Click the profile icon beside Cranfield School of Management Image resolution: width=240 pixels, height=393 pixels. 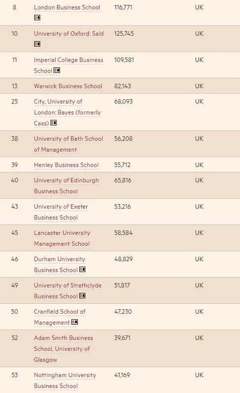(74, 322)
